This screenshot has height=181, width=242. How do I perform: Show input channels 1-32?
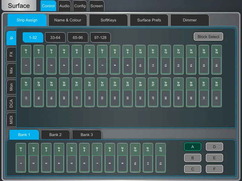[33, 37]
